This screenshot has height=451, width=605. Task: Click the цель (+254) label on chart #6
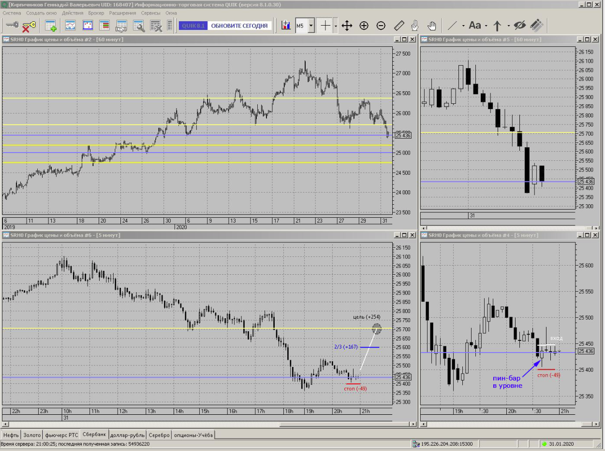(x=367, y=317)
